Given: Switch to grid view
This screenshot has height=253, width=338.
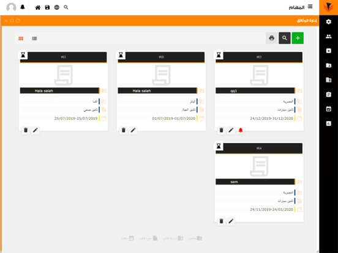Looking at the screenshot, I should (x=21, y=38).
